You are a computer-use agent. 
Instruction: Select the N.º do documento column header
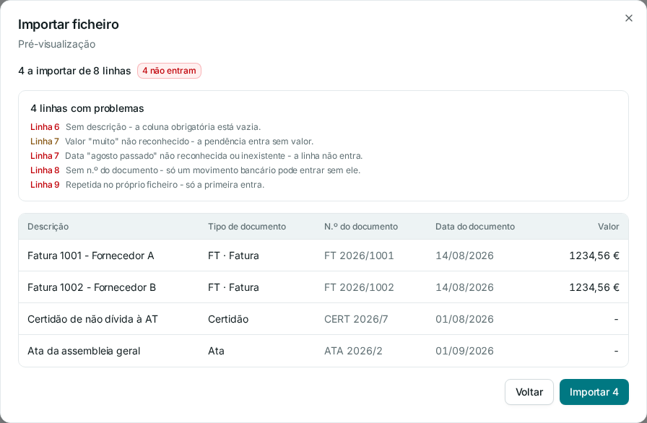click(360, 227)
